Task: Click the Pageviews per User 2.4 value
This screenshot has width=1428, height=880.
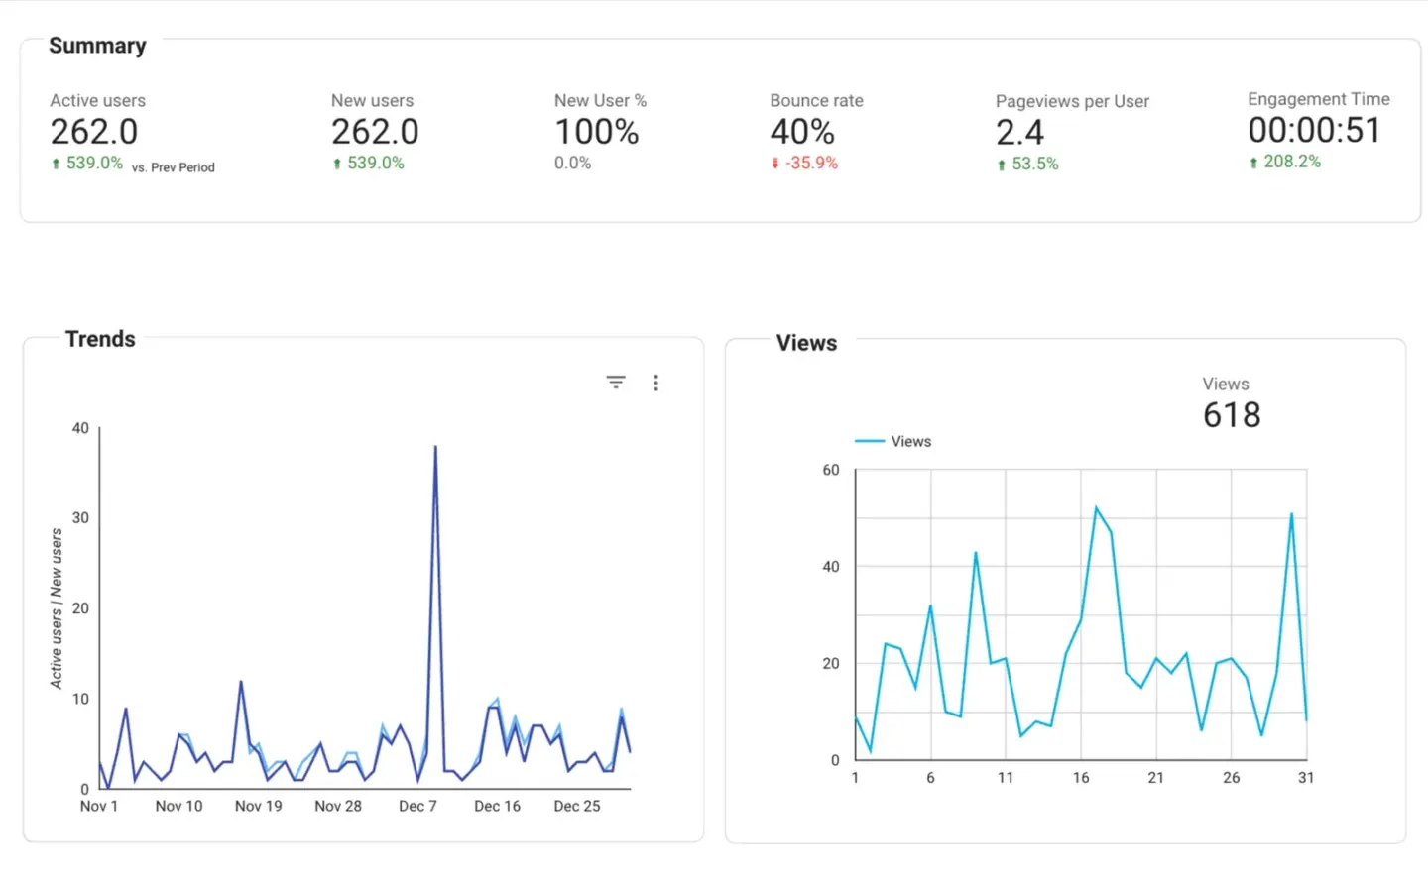Action: click(1019, 133)
